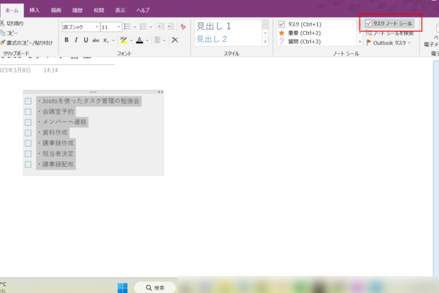
Task: Check the box for 担当者決定
Action: coord(28,154)
